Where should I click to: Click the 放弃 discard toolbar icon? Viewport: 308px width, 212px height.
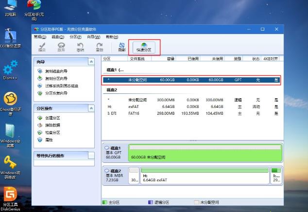(61, 47)
